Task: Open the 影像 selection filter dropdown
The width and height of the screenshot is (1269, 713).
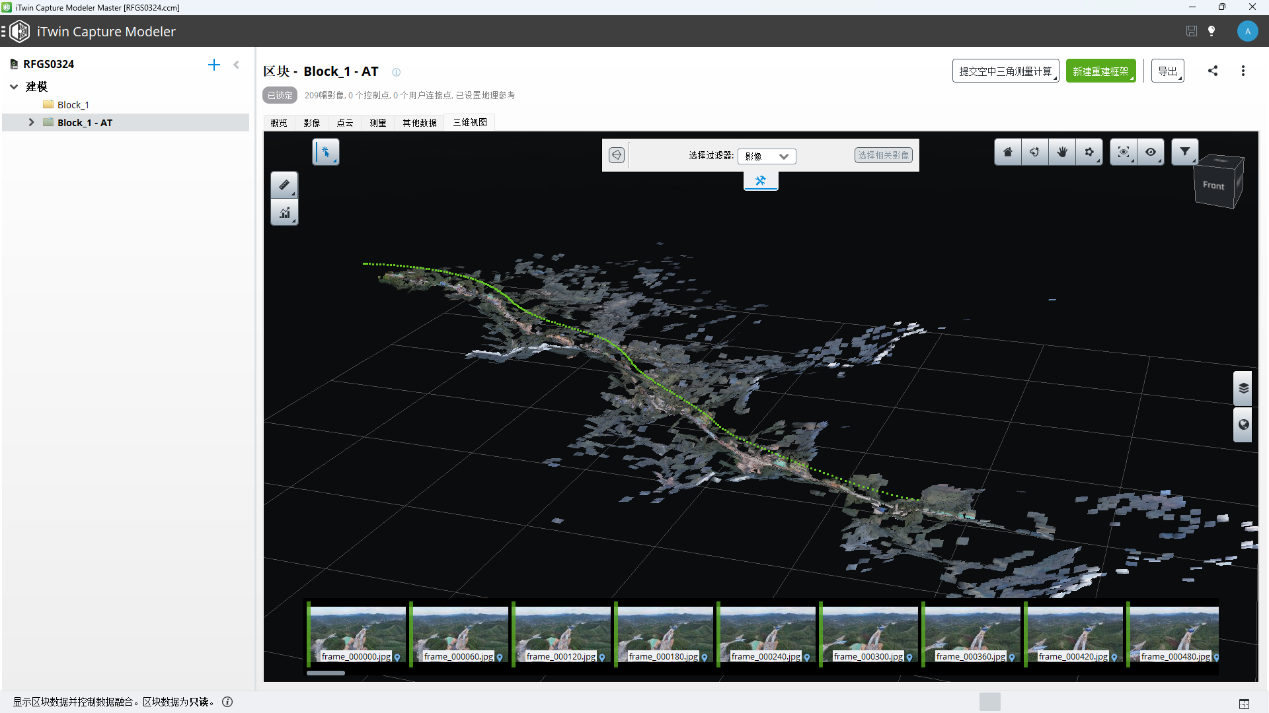Action: point(767,156)
